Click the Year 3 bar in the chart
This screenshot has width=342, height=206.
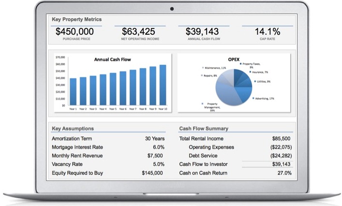pyautogui.click(x=93, y=90)
